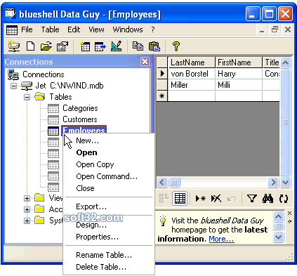297x276 pixels.
Task: Open the ? help menu
Action: coord(153,29)
